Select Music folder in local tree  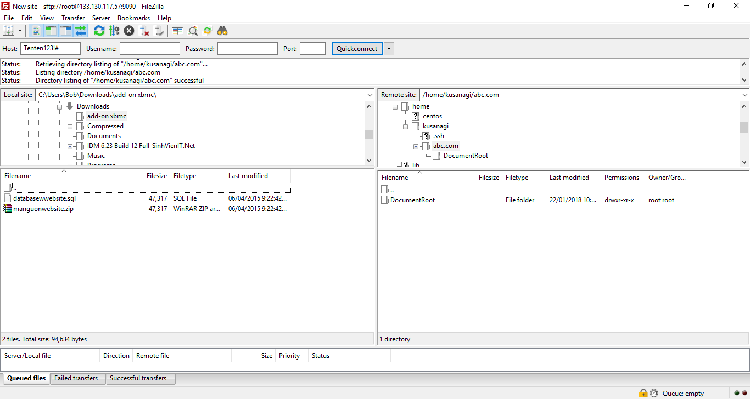pyautogui.click(x=96, y=156)
